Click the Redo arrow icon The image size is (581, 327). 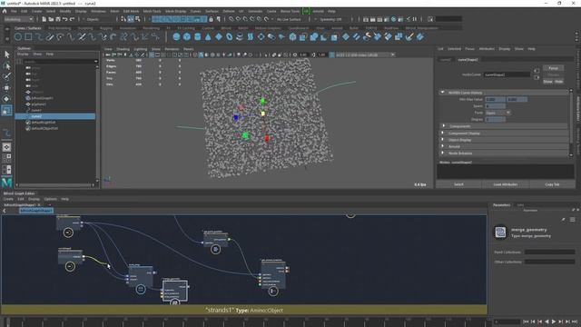pyautogui.click(x=73, y=19)
